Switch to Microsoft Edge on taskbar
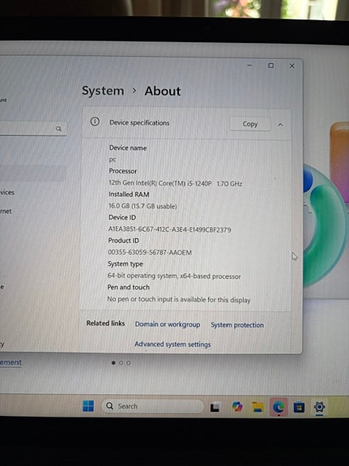 coord(279,407)
